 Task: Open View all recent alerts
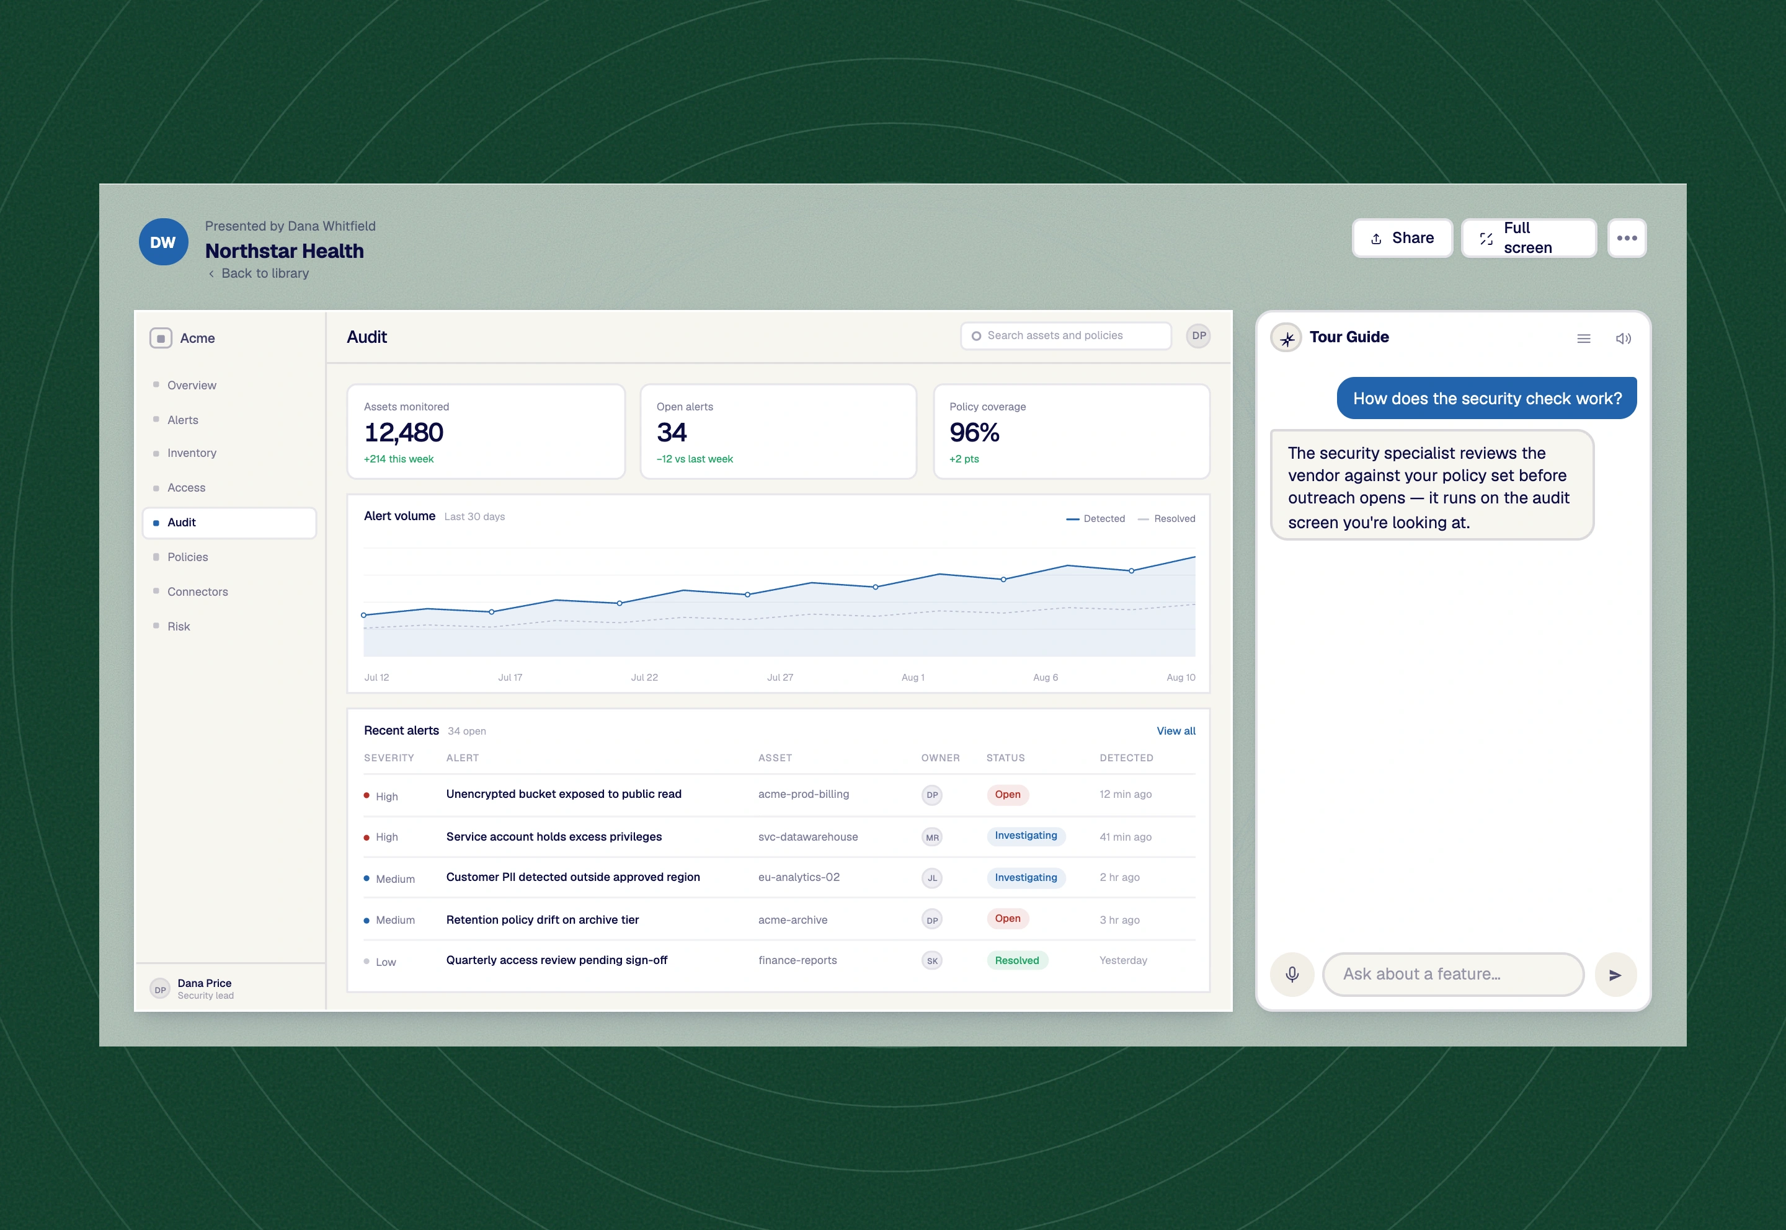tap(1176, 730)
